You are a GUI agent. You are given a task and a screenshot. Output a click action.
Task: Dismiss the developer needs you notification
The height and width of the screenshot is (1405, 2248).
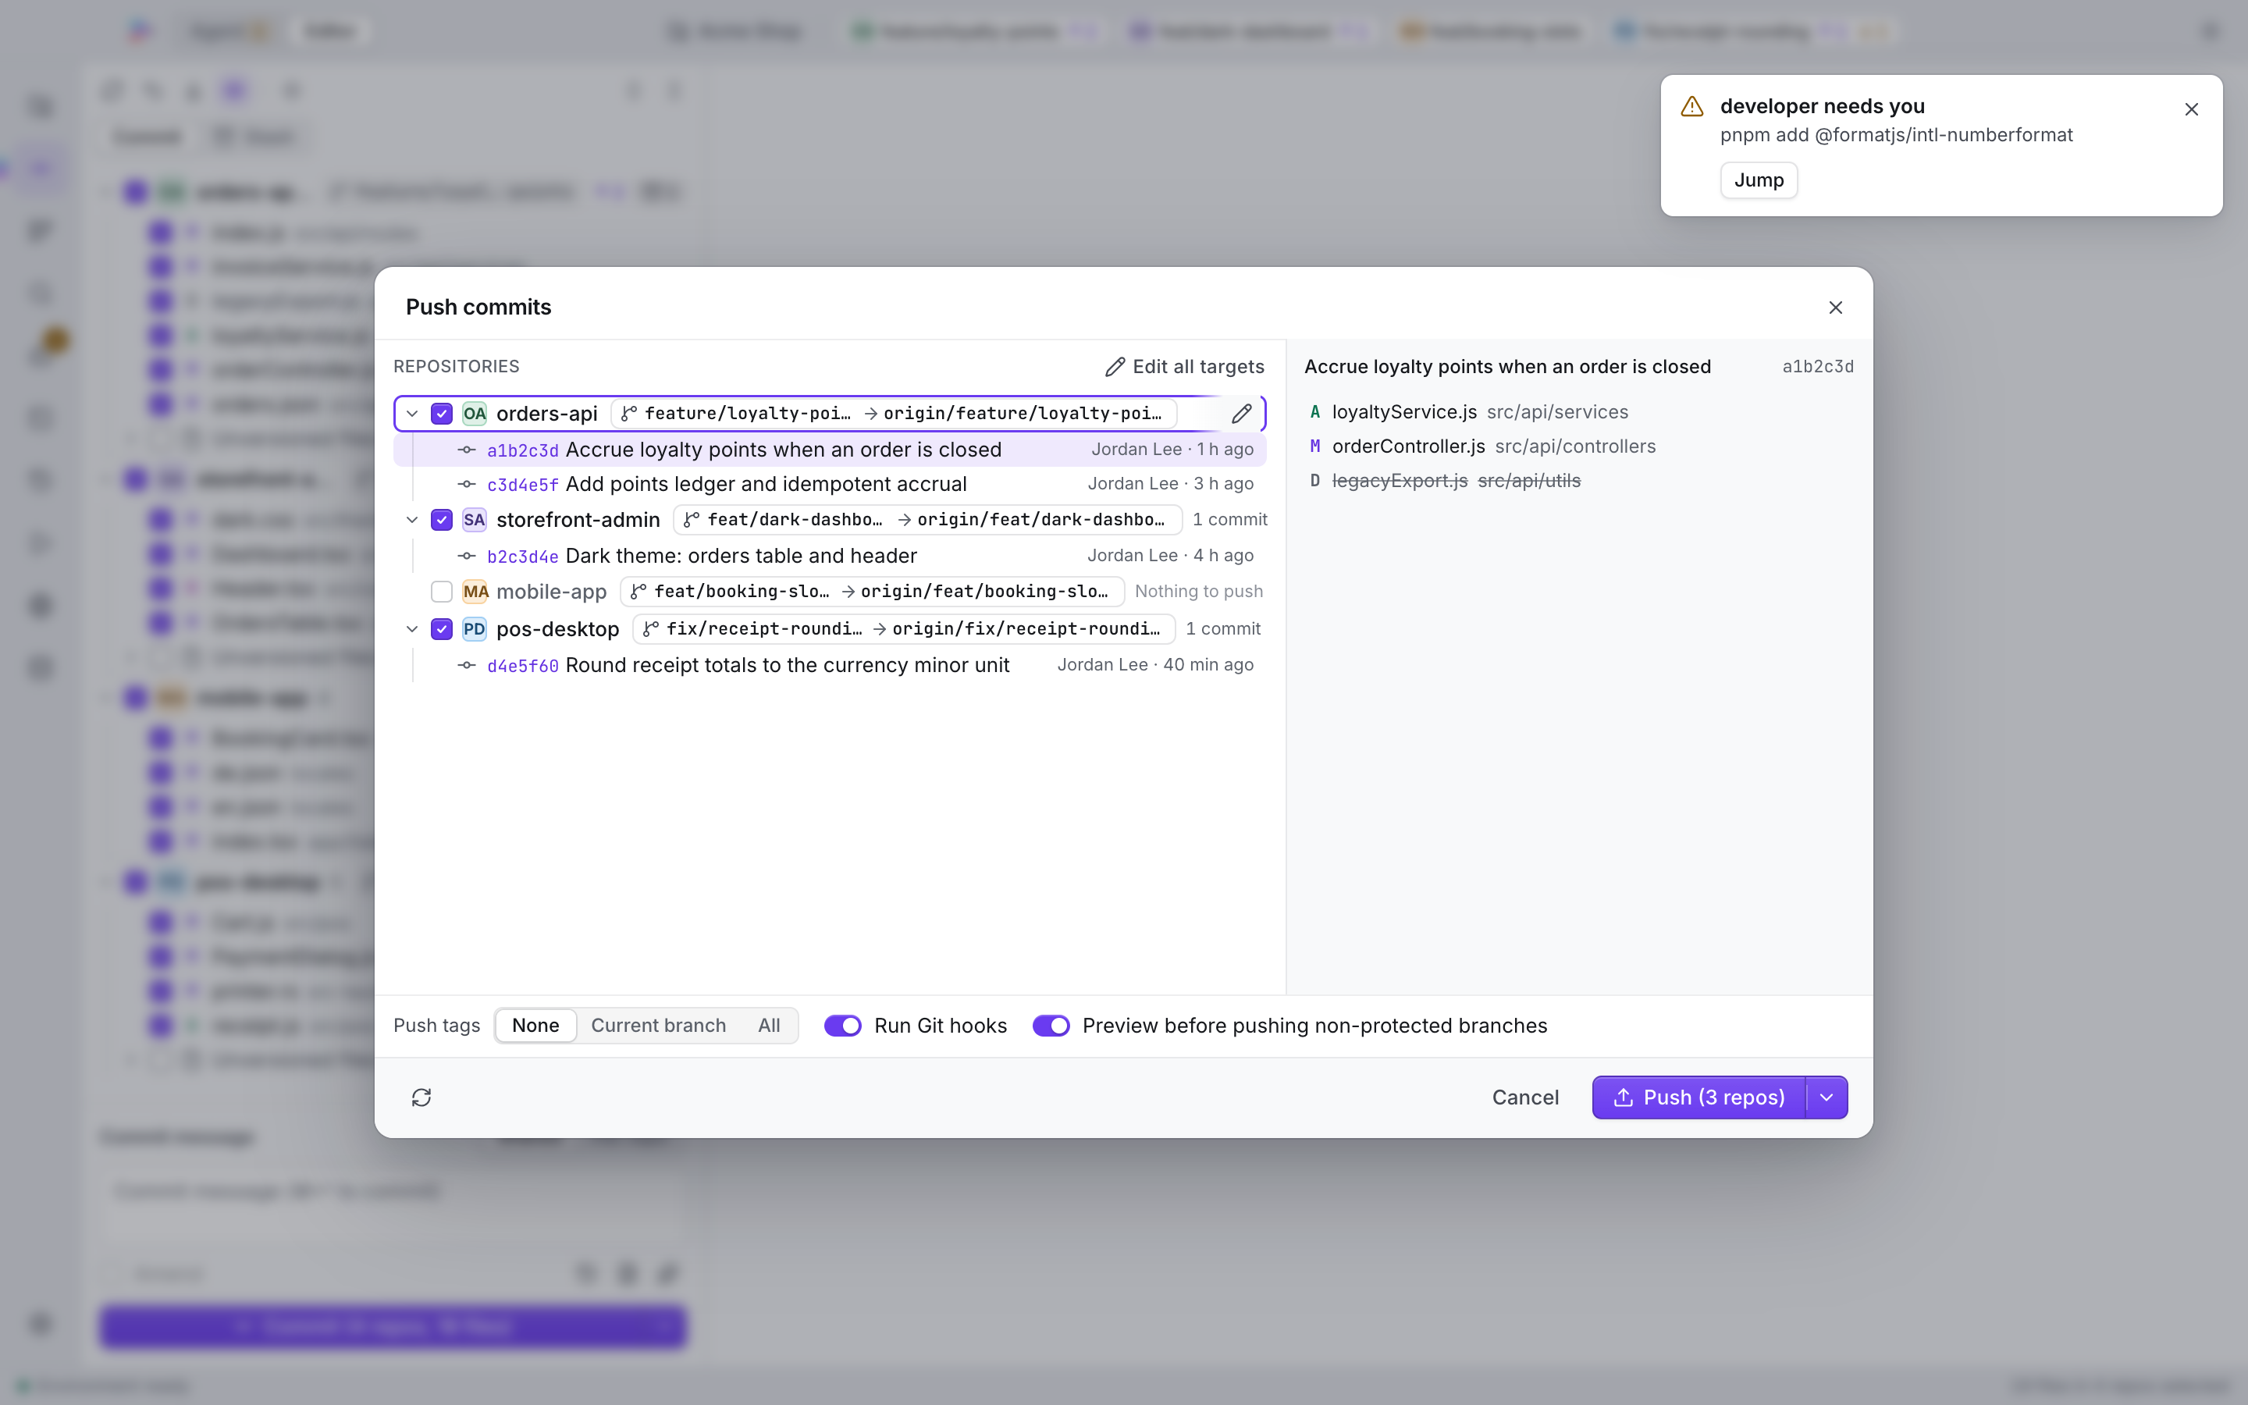(x=2191, y=109)
